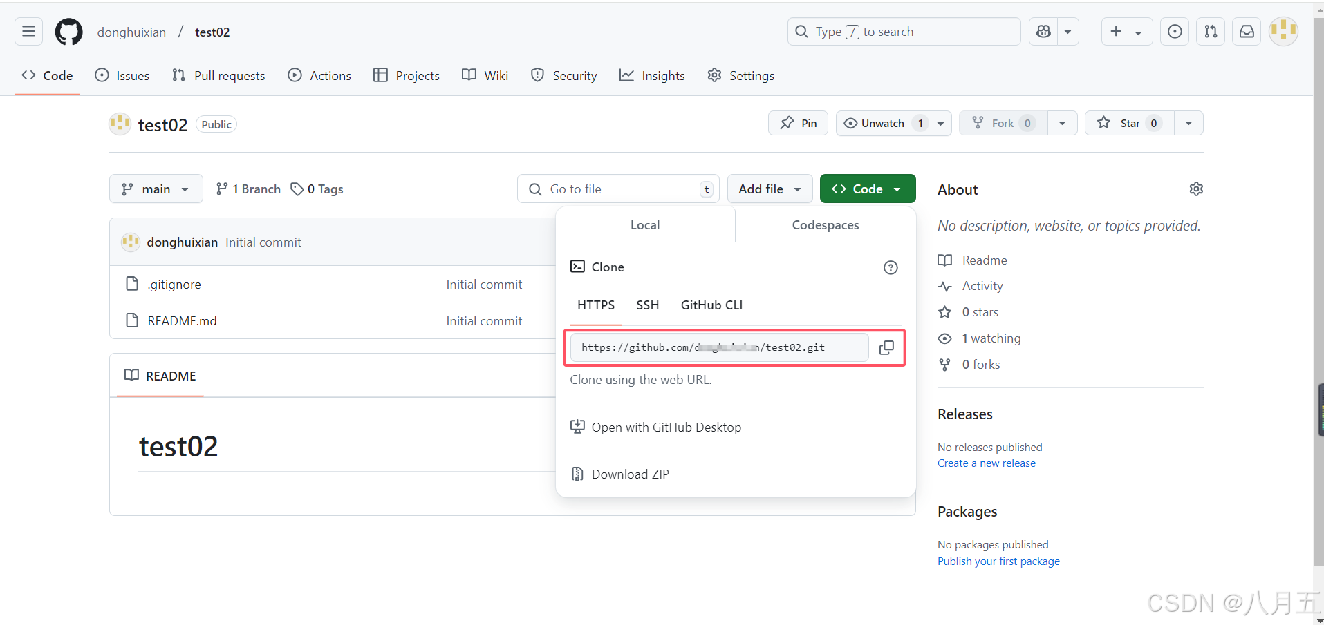1324x625 pixels.
Task: Select the clone URL text field
Action: [719, 347]
